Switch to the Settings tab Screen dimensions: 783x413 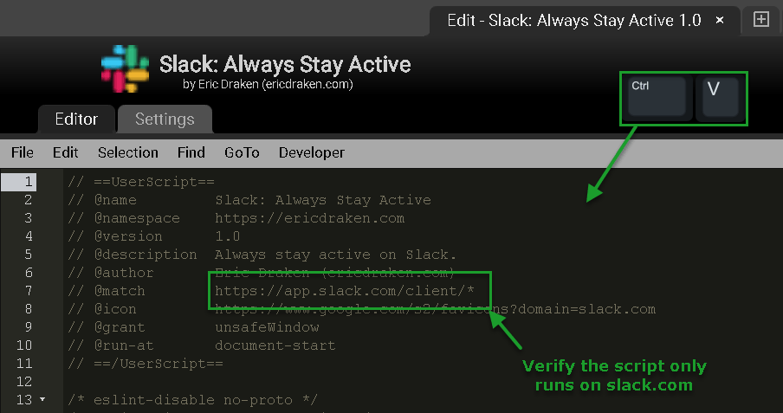(165, 119)
